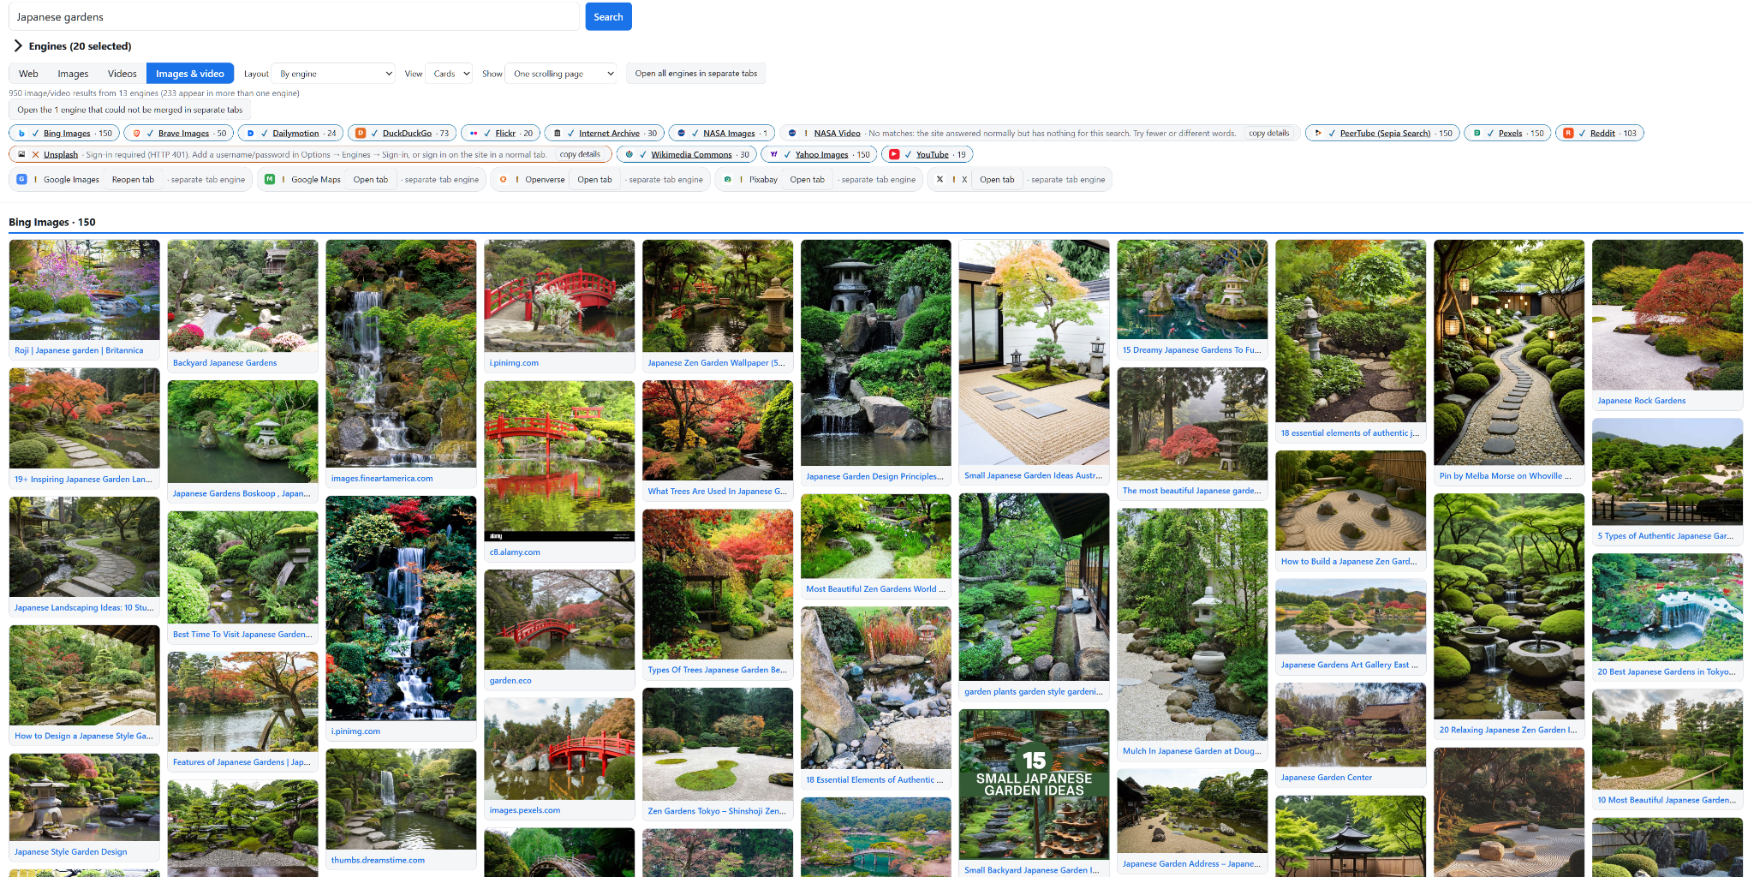Click Open tab for Google Maps
Screen dimensions: 1754x877
point(371,180)
